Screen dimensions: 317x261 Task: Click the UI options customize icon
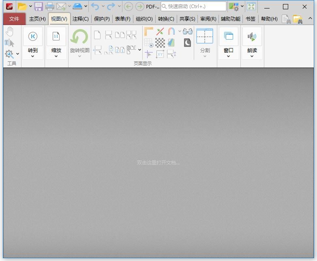click(234, 6)
